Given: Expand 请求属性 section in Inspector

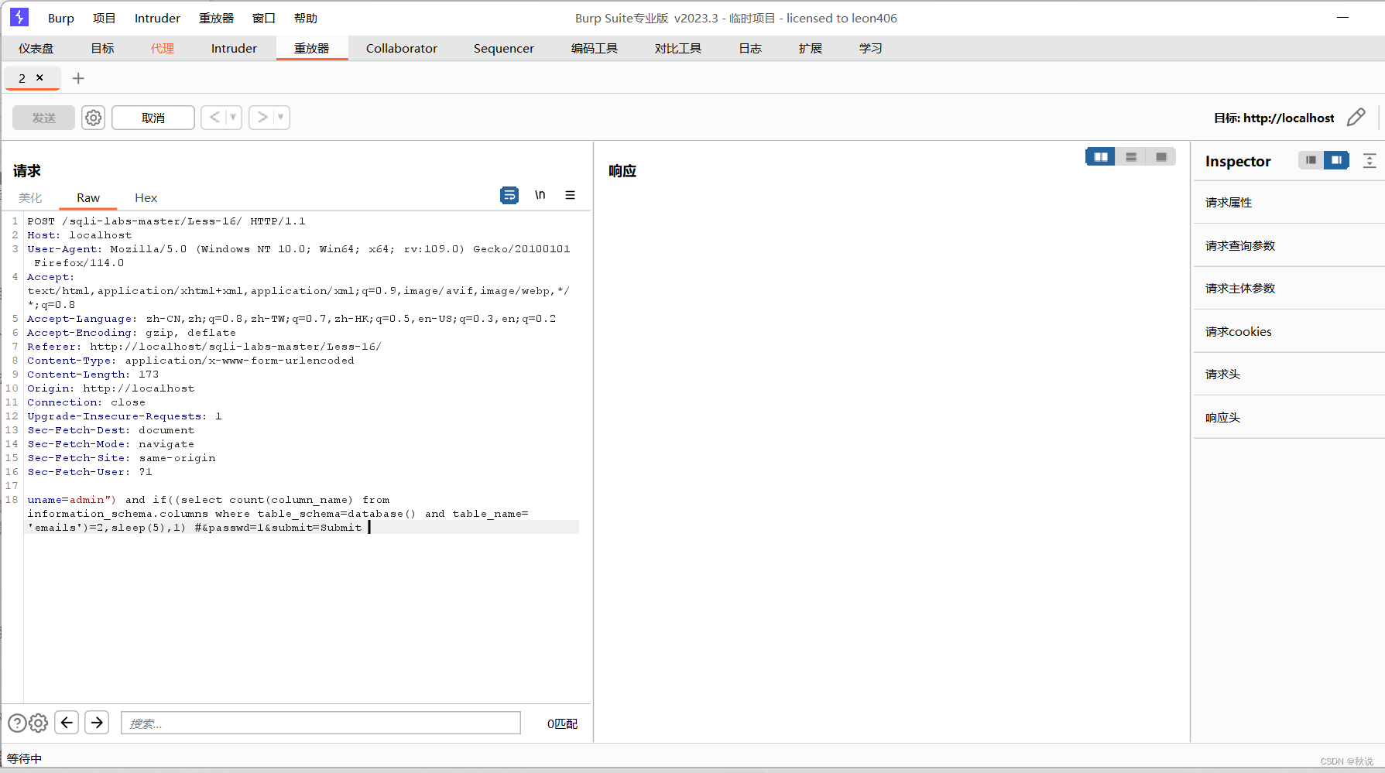Looking at the screenshot, I should coord(1289,203).
